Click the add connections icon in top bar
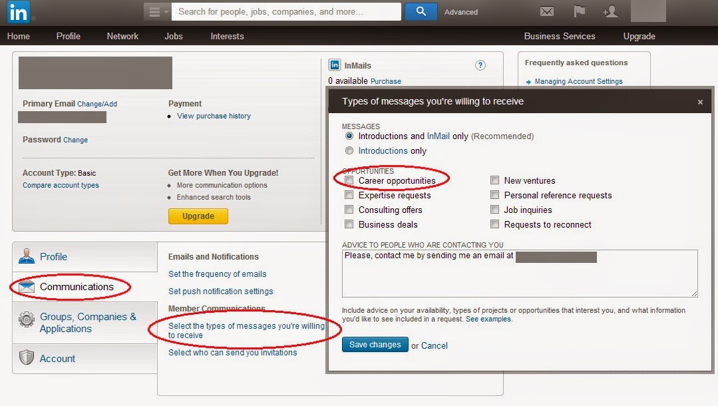718x406 pixels. 611,11
